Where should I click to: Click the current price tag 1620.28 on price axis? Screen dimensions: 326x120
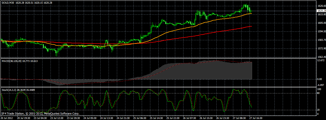coord(321,11)
